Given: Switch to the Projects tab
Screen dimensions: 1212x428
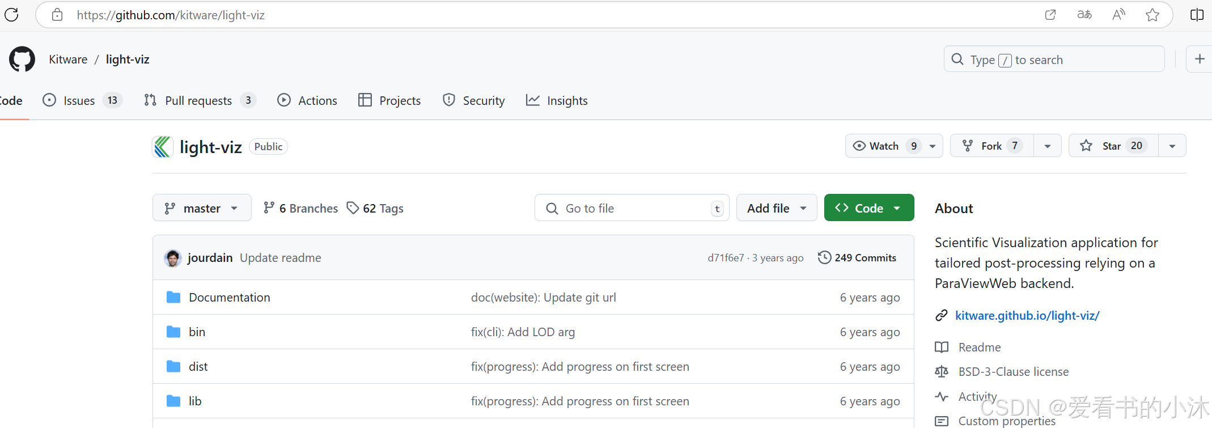Looking at the screenshot, I should point(389,100).
